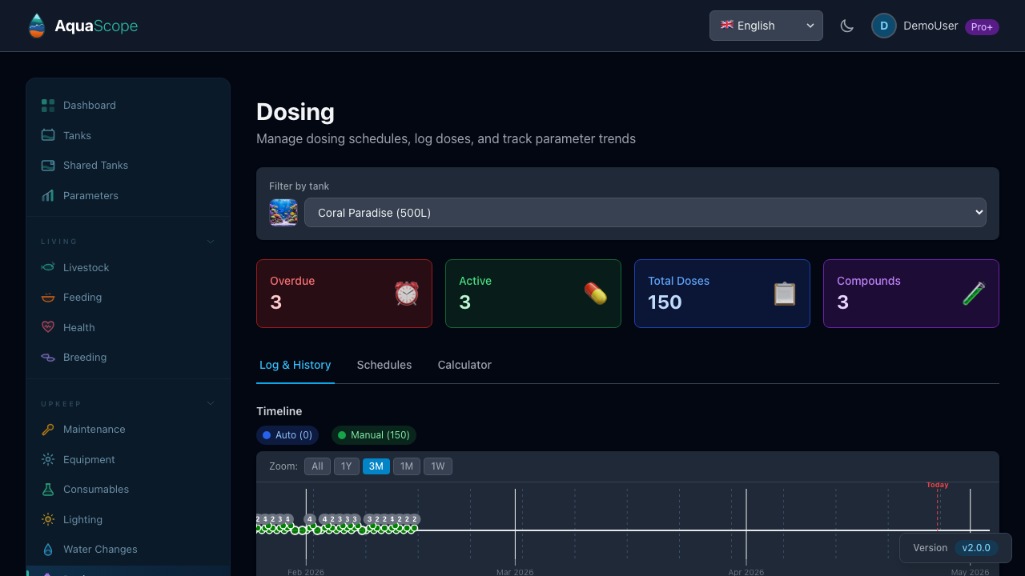Open Water Changes via the droplet icon
This screenshot has height=576, width=1025.
pos(48,549)
